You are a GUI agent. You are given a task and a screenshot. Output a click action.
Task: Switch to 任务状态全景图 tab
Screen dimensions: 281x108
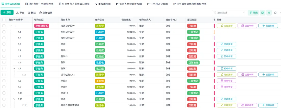[157, 4]
